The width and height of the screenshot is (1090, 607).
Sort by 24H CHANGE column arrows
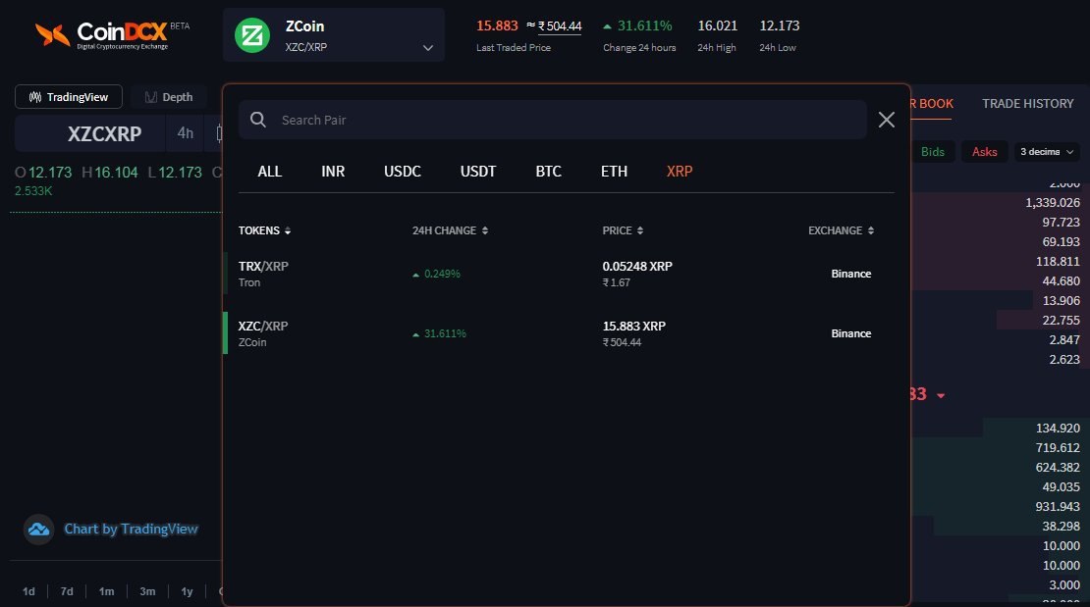(485, 230)
